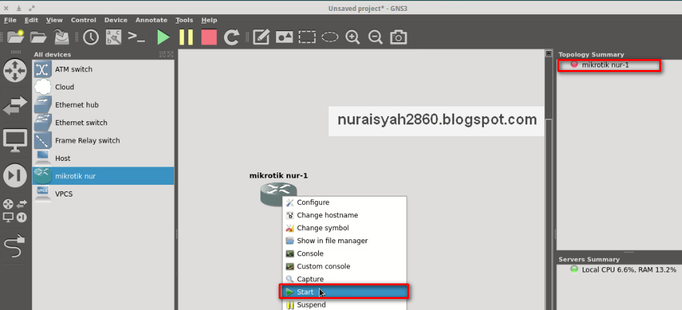Open the Tools menu
Screen dimensions: 682x310
(x=184, y=20)
